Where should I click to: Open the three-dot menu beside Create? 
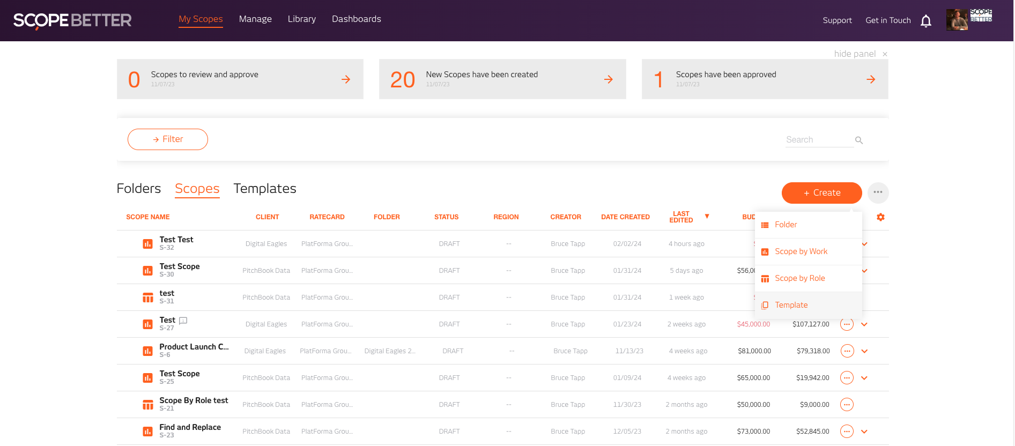coord(878,192)
